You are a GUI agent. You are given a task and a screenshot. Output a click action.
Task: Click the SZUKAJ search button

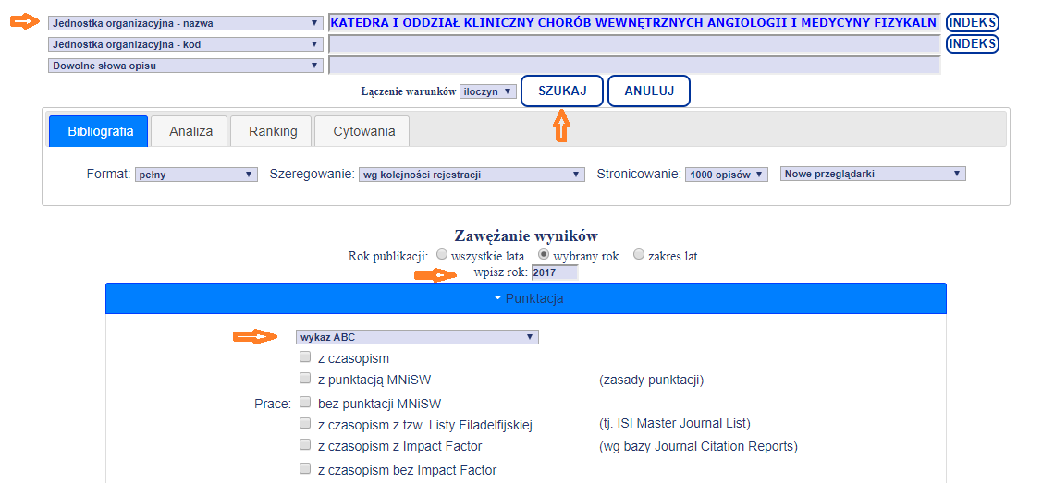click(562, 91)
